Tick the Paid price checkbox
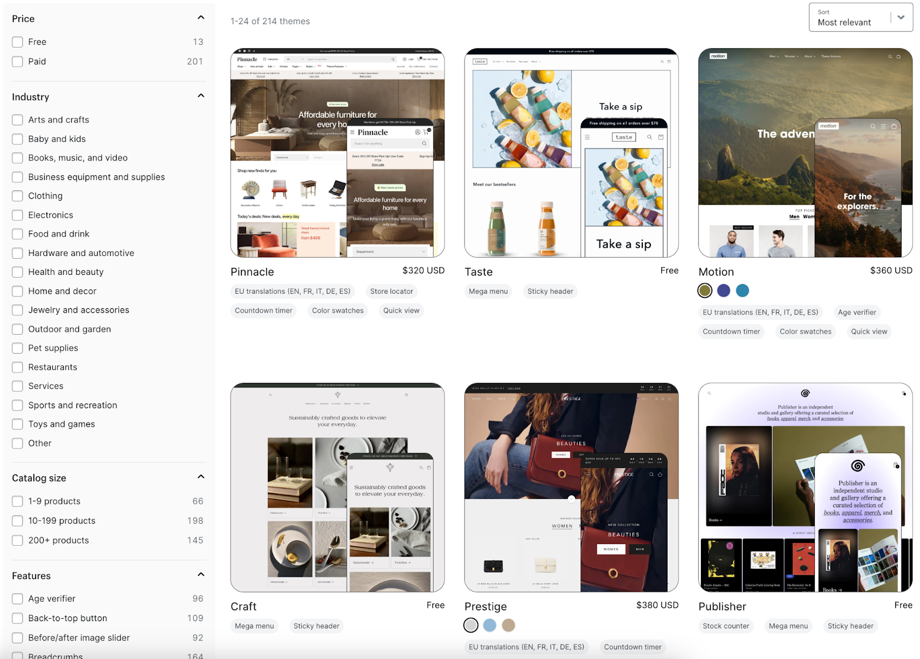The width and height of the screenshot is (920, 659). point(17,62)
